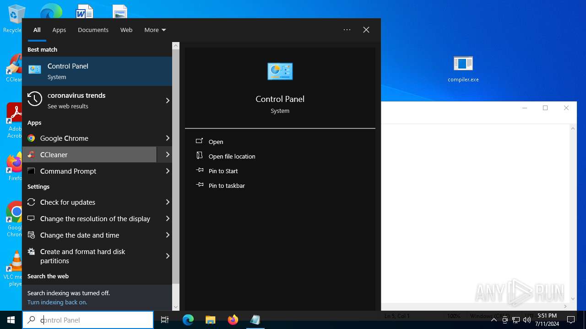Open the Control Panel best match result

(x=97, y=71)
